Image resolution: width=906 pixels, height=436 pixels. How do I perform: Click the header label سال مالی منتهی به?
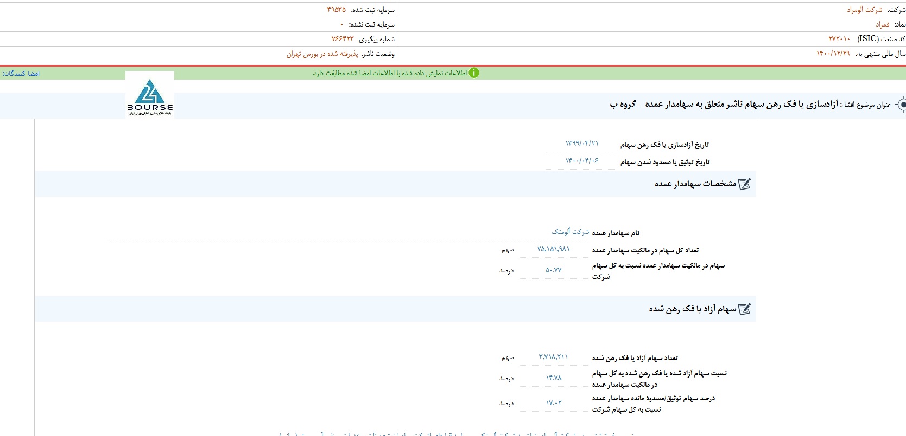coord(879,54)
